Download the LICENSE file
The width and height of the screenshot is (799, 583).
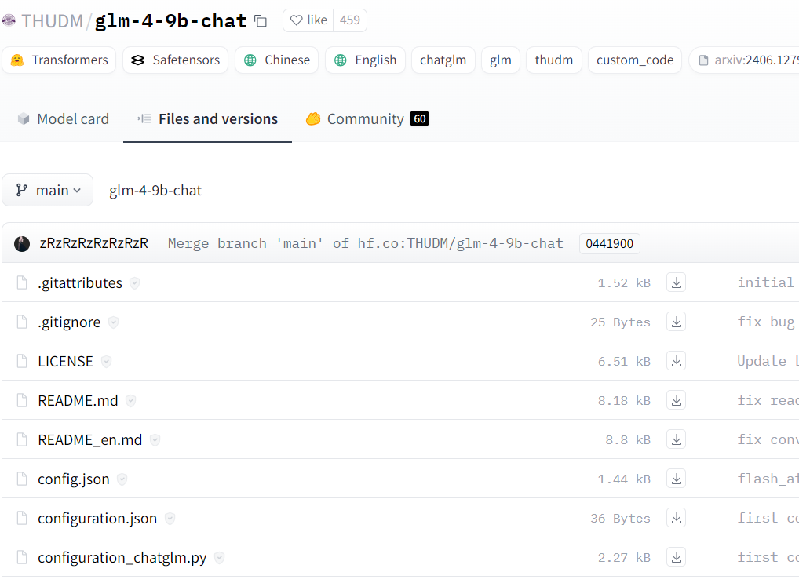tap(677, 361)
